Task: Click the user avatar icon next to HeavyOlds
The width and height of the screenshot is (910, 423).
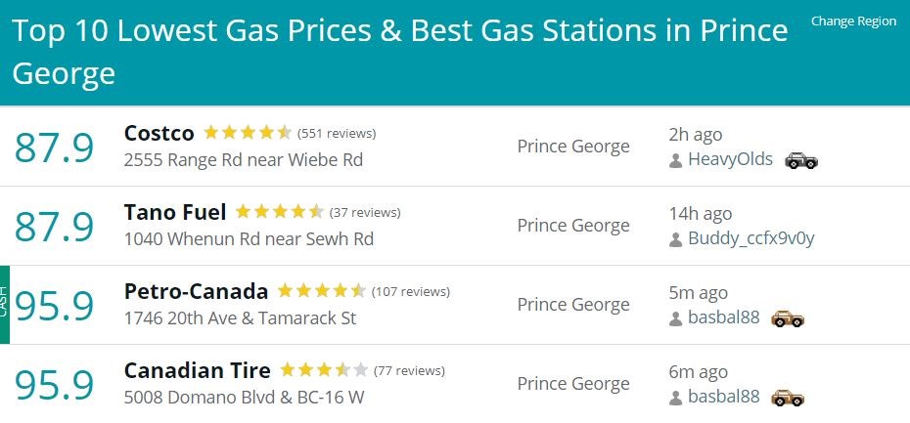Action: [x=675, y=160]
